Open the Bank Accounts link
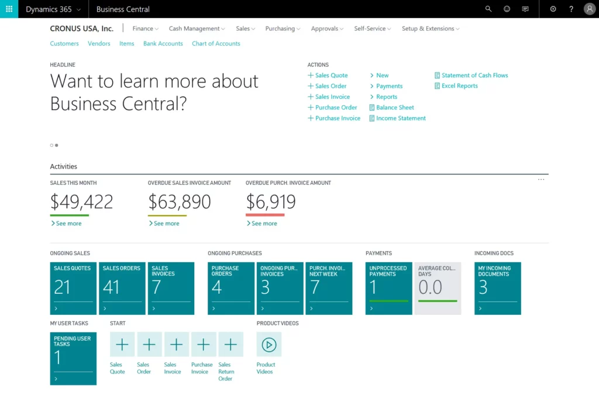This screenshot has width=599, height=398. (x=163, y=43)
